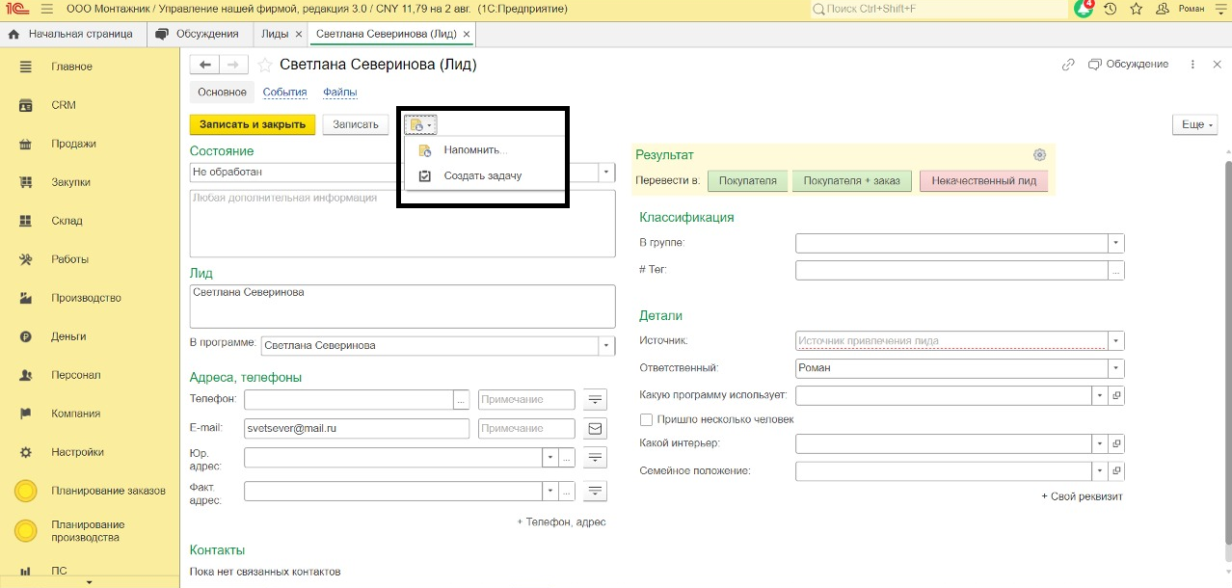Image resolution: width=1232 pixels, height=588 pixels.
Task: Open Факт адрес row options icon
Action: point(596,492)
